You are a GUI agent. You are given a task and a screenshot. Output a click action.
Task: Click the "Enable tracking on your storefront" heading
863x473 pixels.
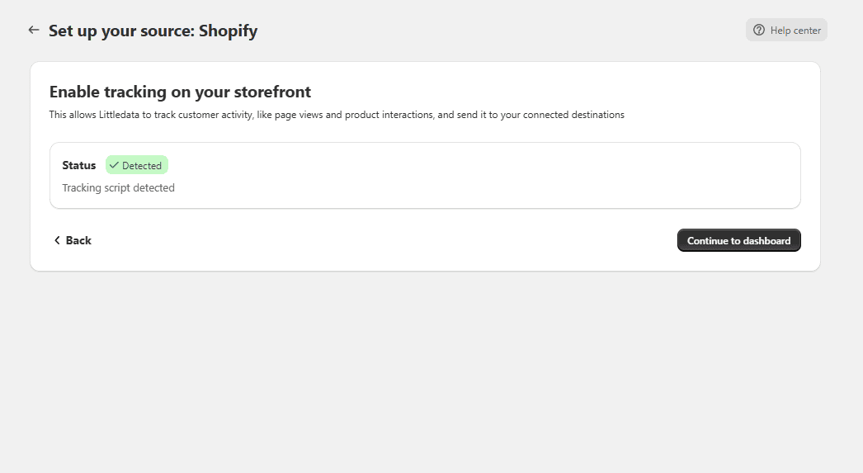[180, 92]
